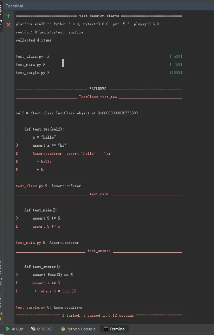Close the terminal session with red X
This screenshot has height=335, width=214.
(x=8, y=25)
